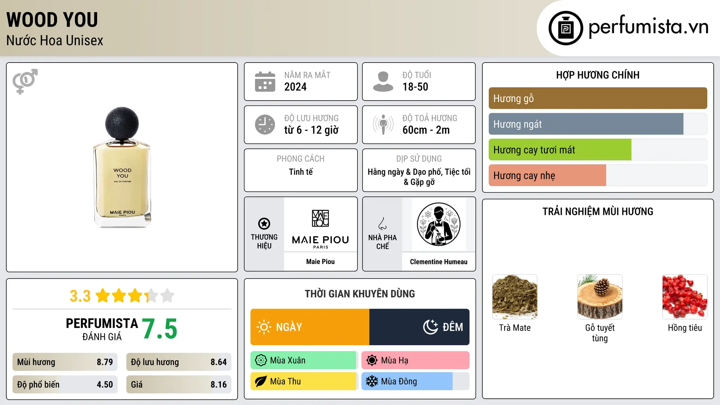The width and height of the screenshot is (720, 405).
Task: Click the snowflake icon for Mùa Đông
Action: (372, 381)
